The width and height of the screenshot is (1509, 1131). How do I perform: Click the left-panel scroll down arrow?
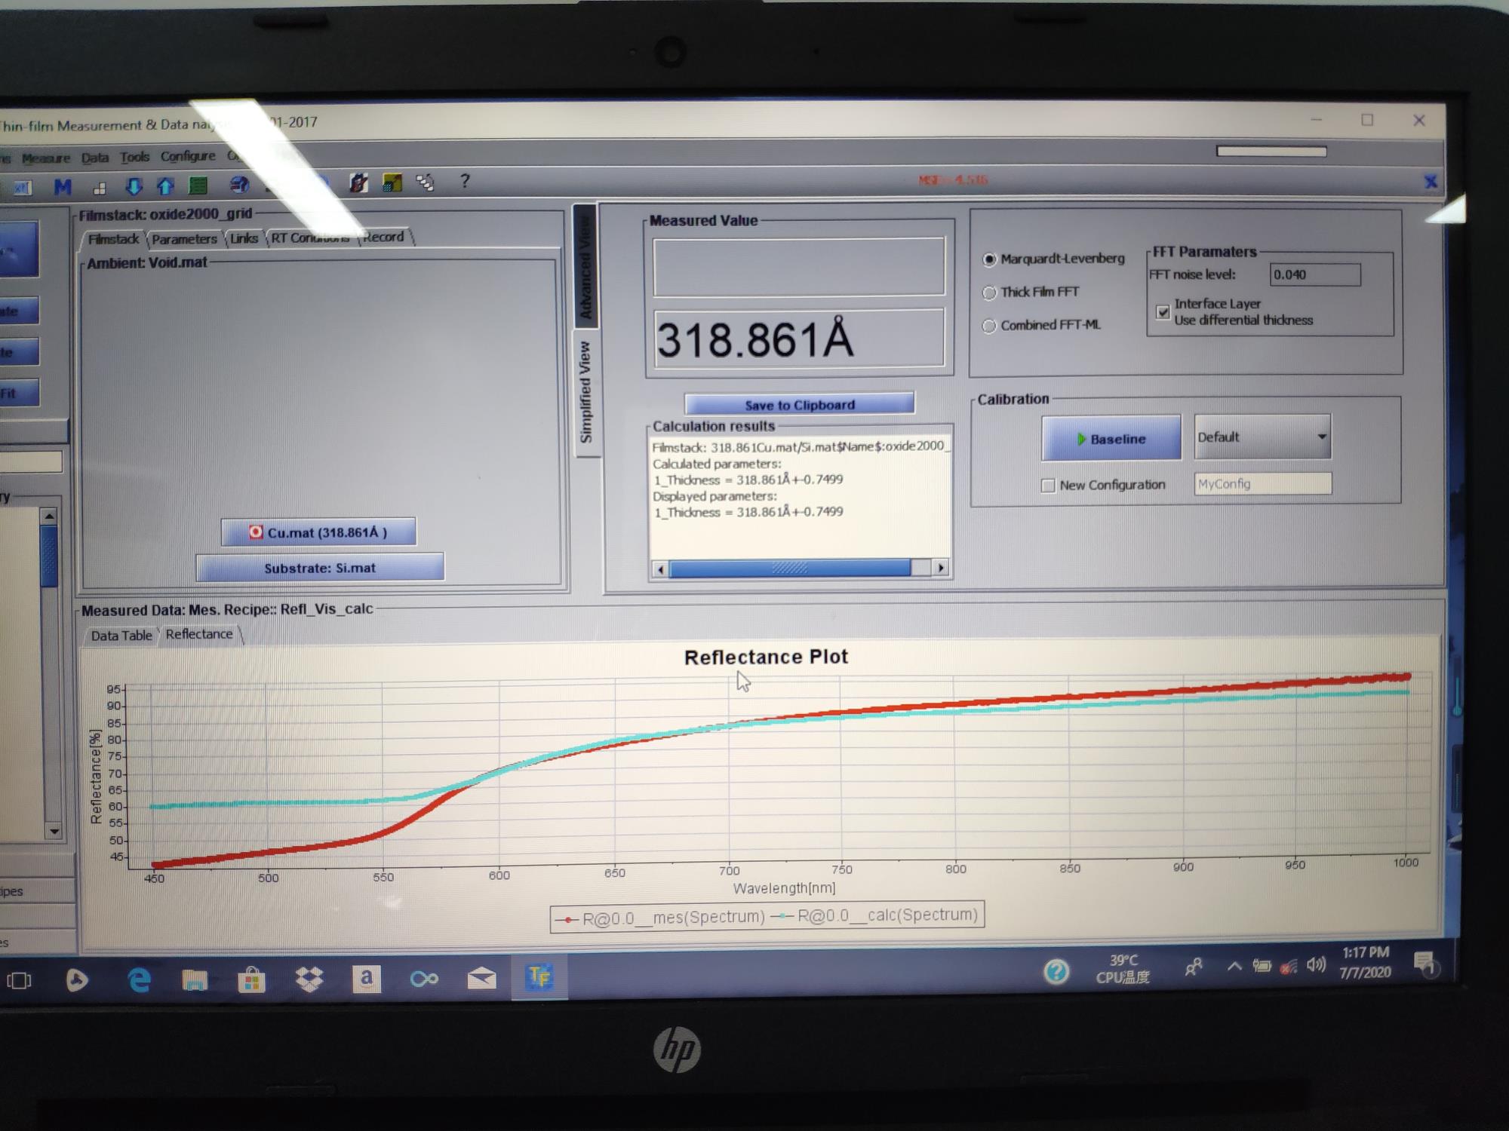(x=54, y=831)
